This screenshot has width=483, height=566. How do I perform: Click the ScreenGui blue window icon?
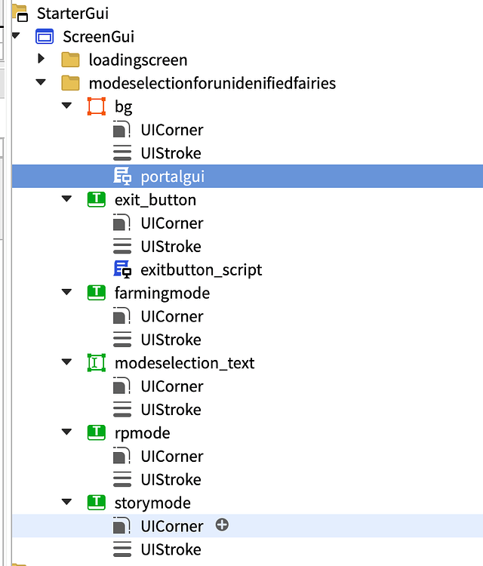pyautogui.click(x=45, y=36)
